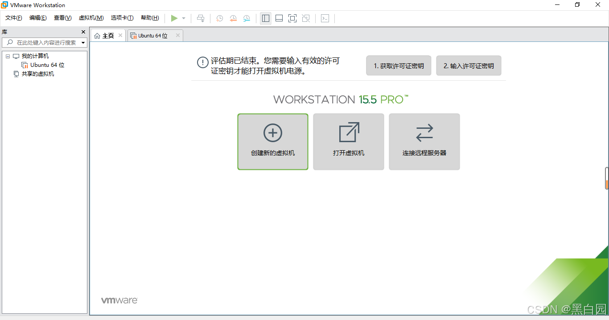This screenshot has width=609, height=320.
Task: Click the Unity mode toolbar icon
Action: 306,18
